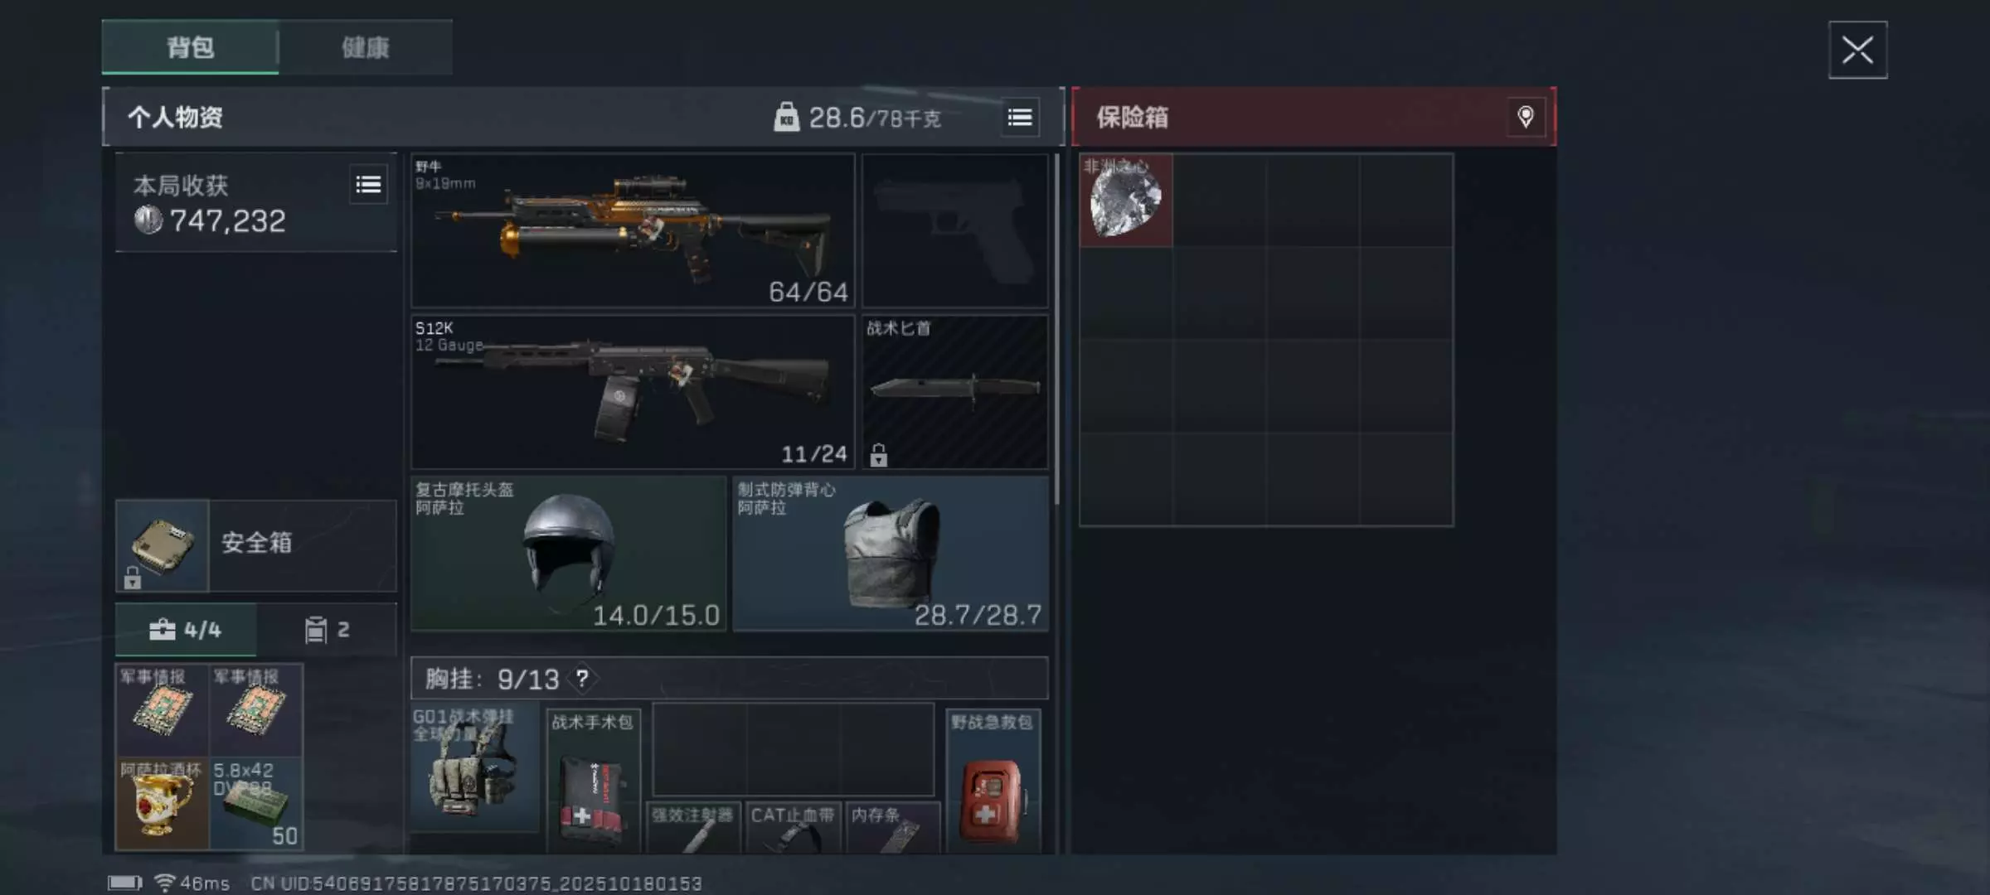The height and width of the screenshot is (895, 1990).
Task: Select the 5.8x42 ammo stack of 50
Action: click(x=256, y=804)
